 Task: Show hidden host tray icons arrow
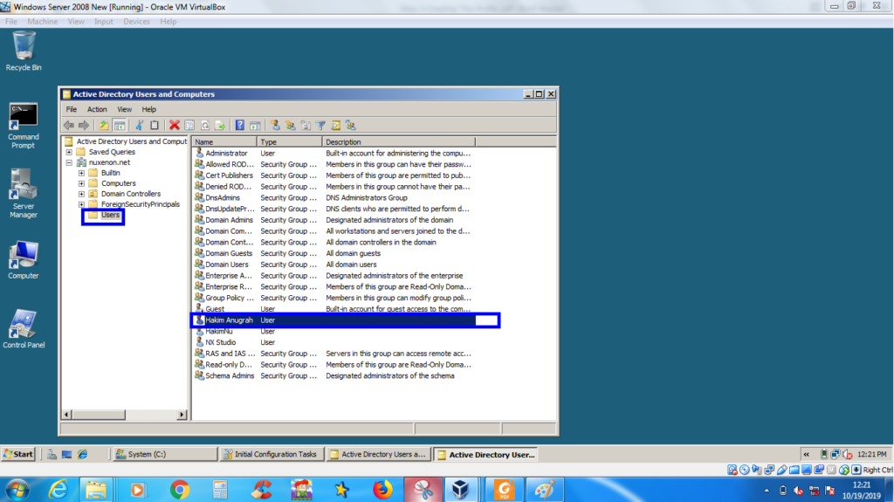click(767, 490)
